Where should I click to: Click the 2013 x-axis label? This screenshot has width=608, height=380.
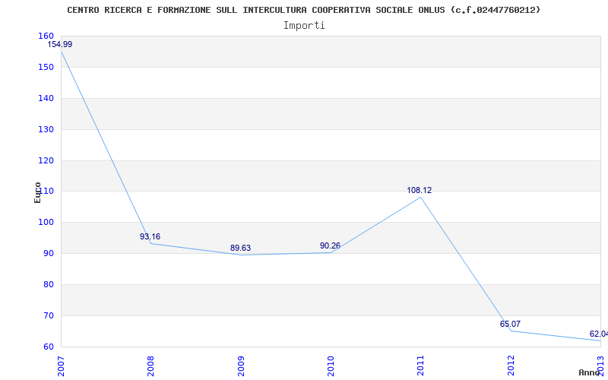tap(600, 366)
